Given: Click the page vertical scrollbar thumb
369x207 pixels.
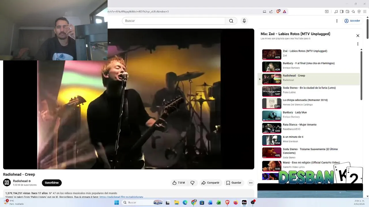Looking at the screenshot, I should pos(368,28).
